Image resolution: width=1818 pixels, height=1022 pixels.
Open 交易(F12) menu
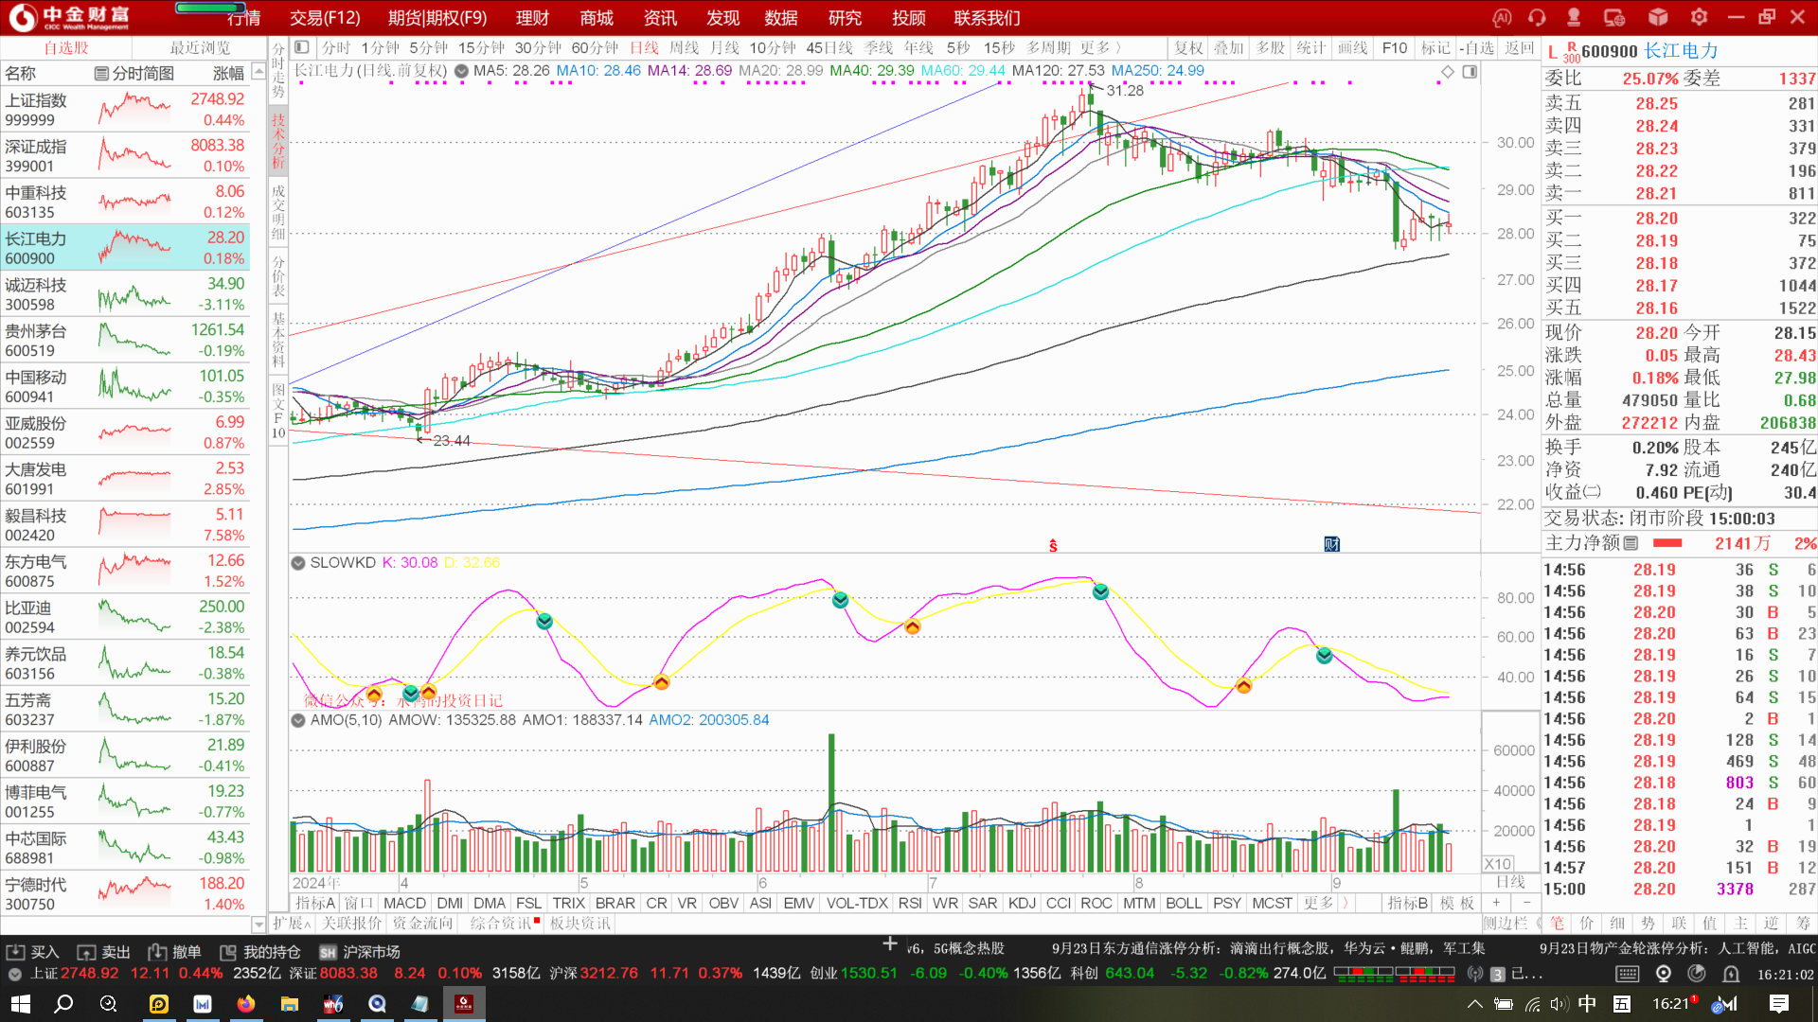[x=325, y=18]
